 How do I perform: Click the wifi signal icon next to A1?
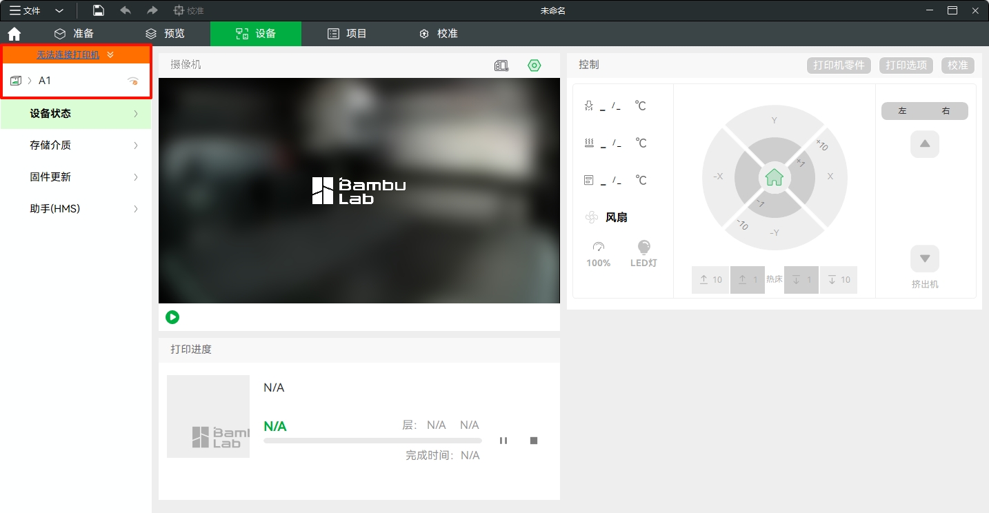point(133,81)
